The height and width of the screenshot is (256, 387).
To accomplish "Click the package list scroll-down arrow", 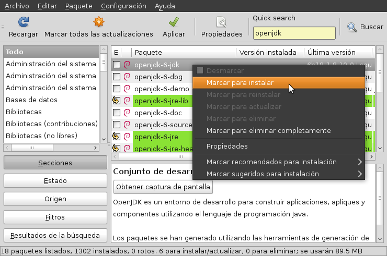I will [380, 148].
